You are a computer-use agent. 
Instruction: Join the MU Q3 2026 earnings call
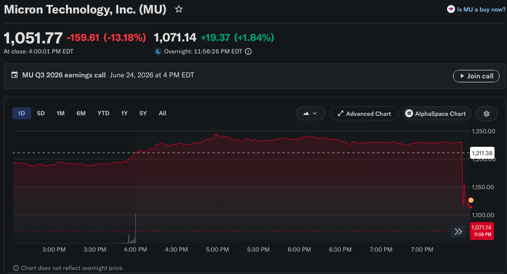pos(476,76)
